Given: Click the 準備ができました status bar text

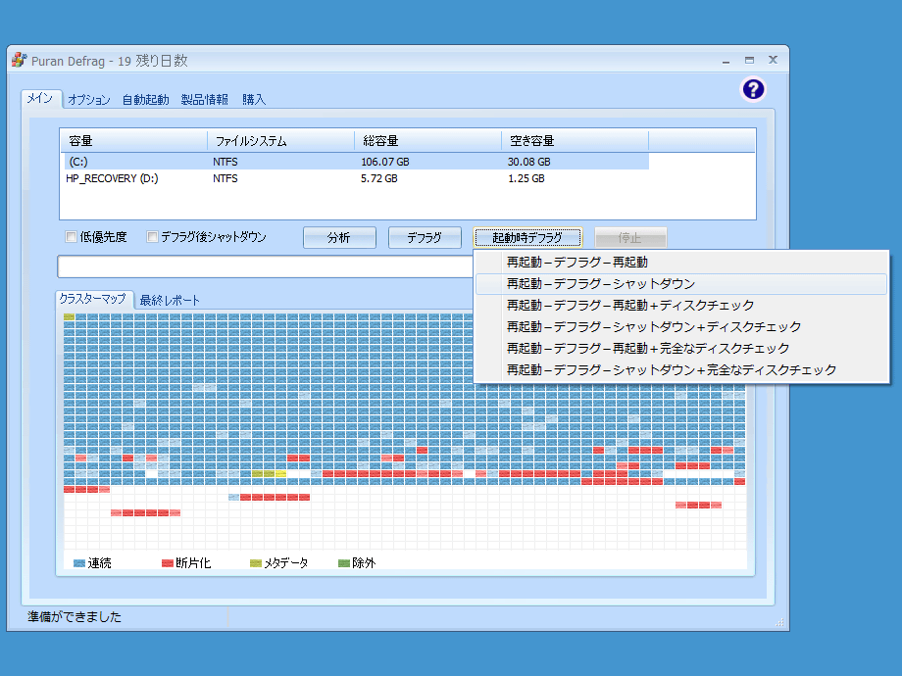Looking at the screenshot, I should [75, 617].
